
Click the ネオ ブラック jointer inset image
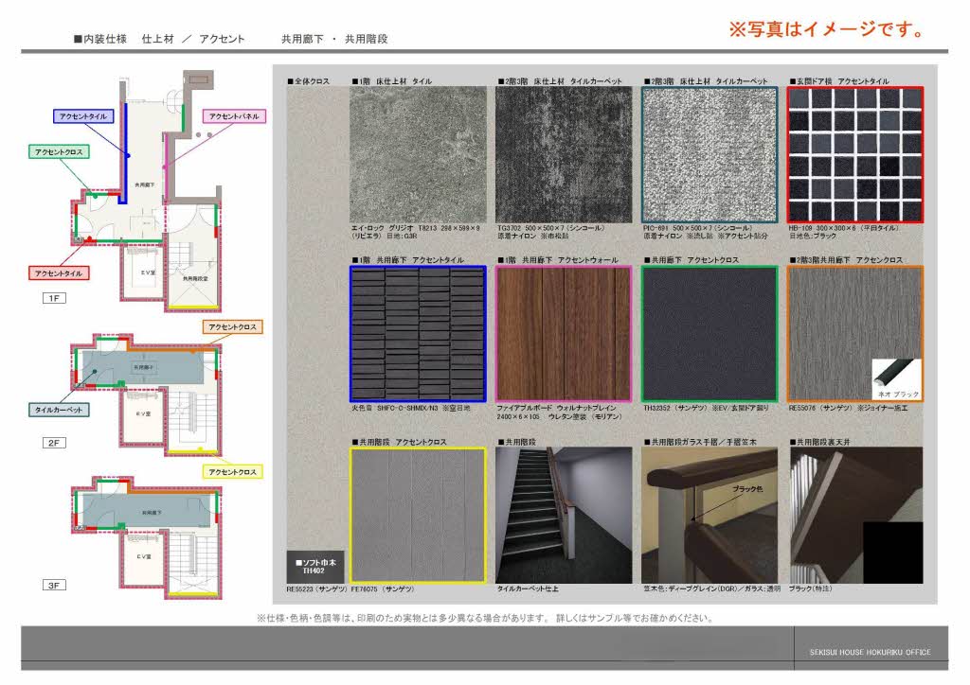point(896,378)
